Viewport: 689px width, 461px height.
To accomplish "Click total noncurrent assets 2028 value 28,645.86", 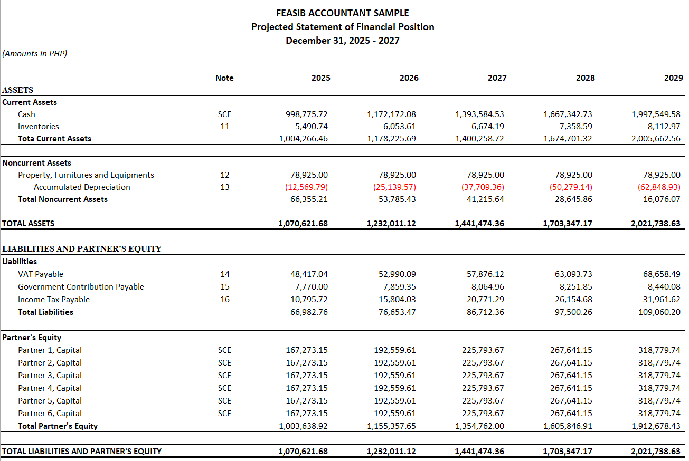I will point(572,199).
